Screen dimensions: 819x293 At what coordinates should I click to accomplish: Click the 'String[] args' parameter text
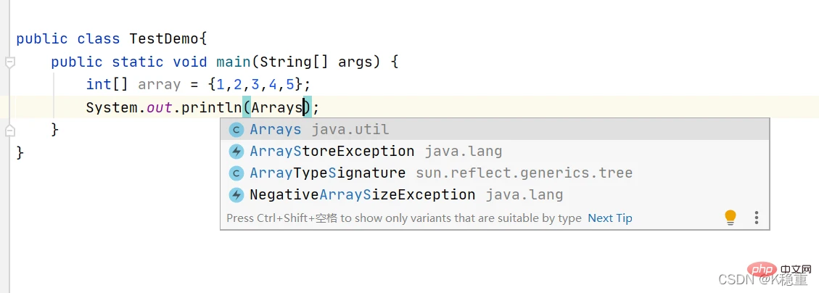316,62
